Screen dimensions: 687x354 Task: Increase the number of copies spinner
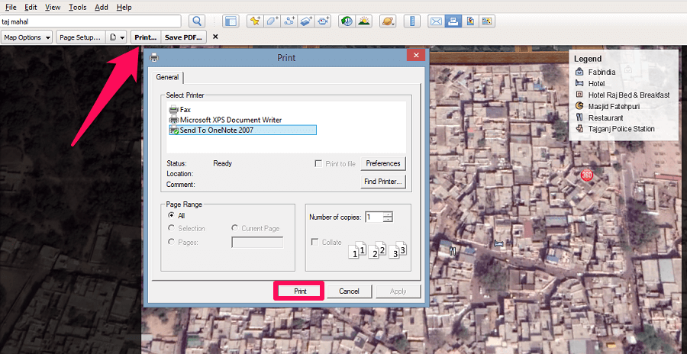pos(389,214)
